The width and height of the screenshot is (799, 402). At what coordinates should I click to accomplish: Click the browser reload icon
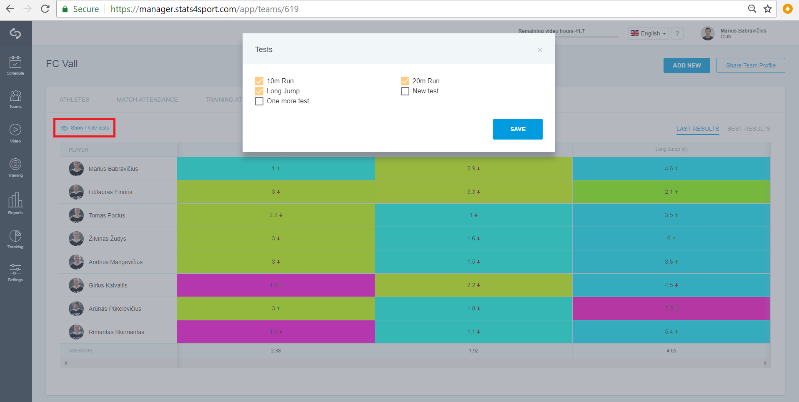tap(45, 9)
